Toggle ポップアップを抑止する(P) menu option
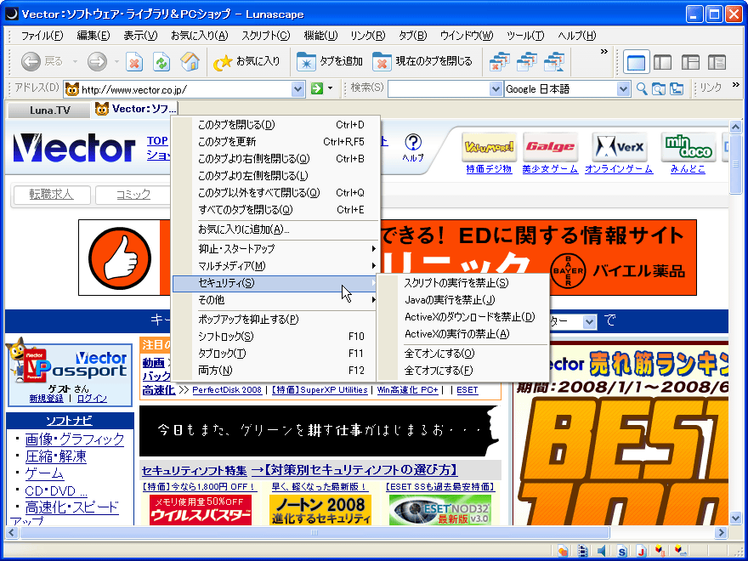The width and height of the screenshot is (748, 561). [275, 319]
